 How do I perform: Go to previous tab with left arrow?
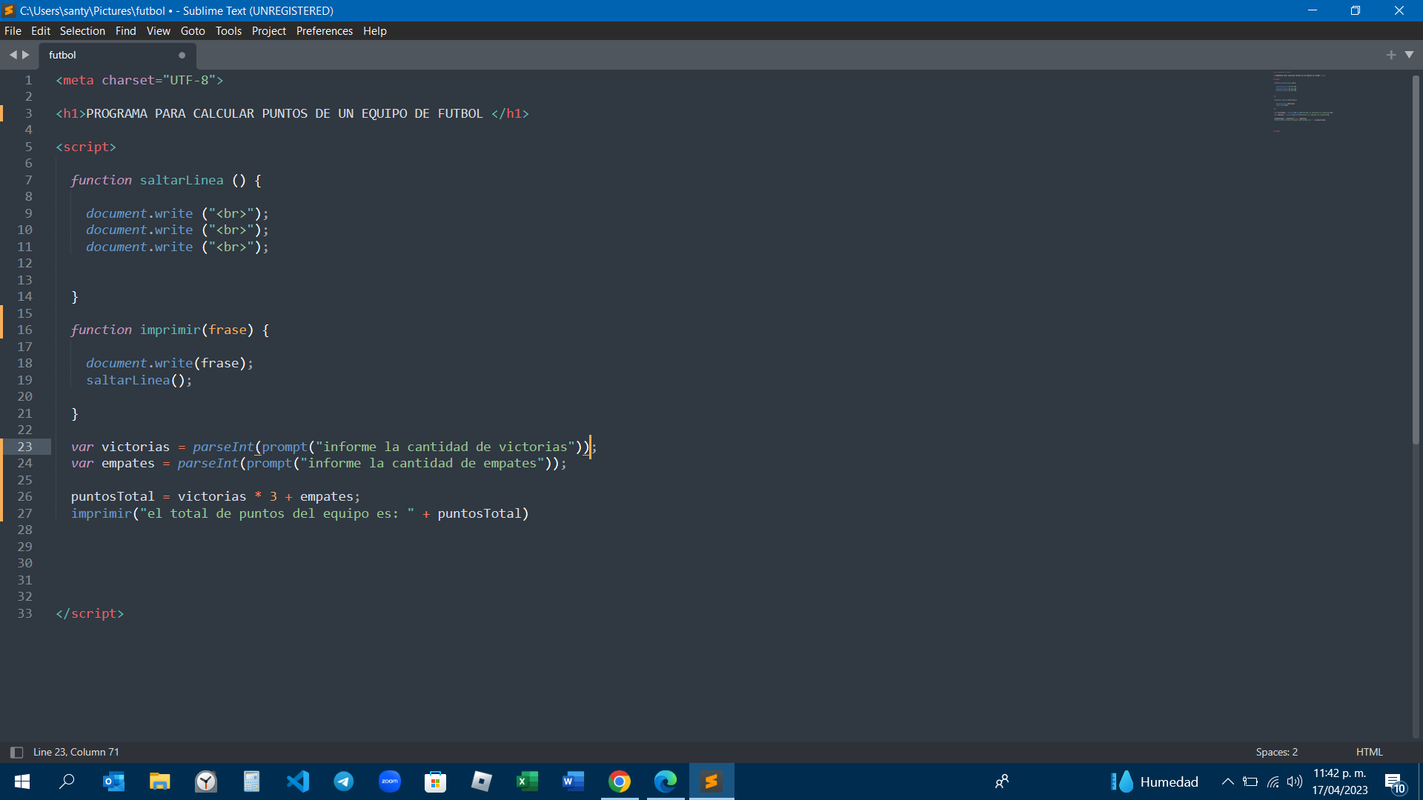tap(13, 55)
